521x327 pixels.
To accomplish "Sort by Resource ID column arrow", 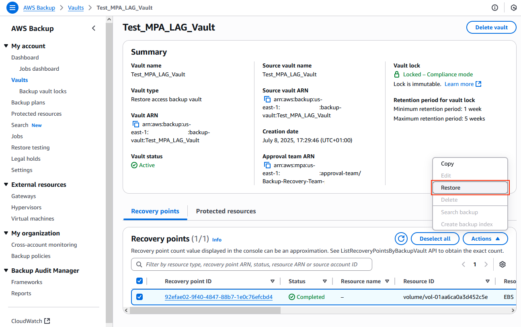I will point(488,281).
